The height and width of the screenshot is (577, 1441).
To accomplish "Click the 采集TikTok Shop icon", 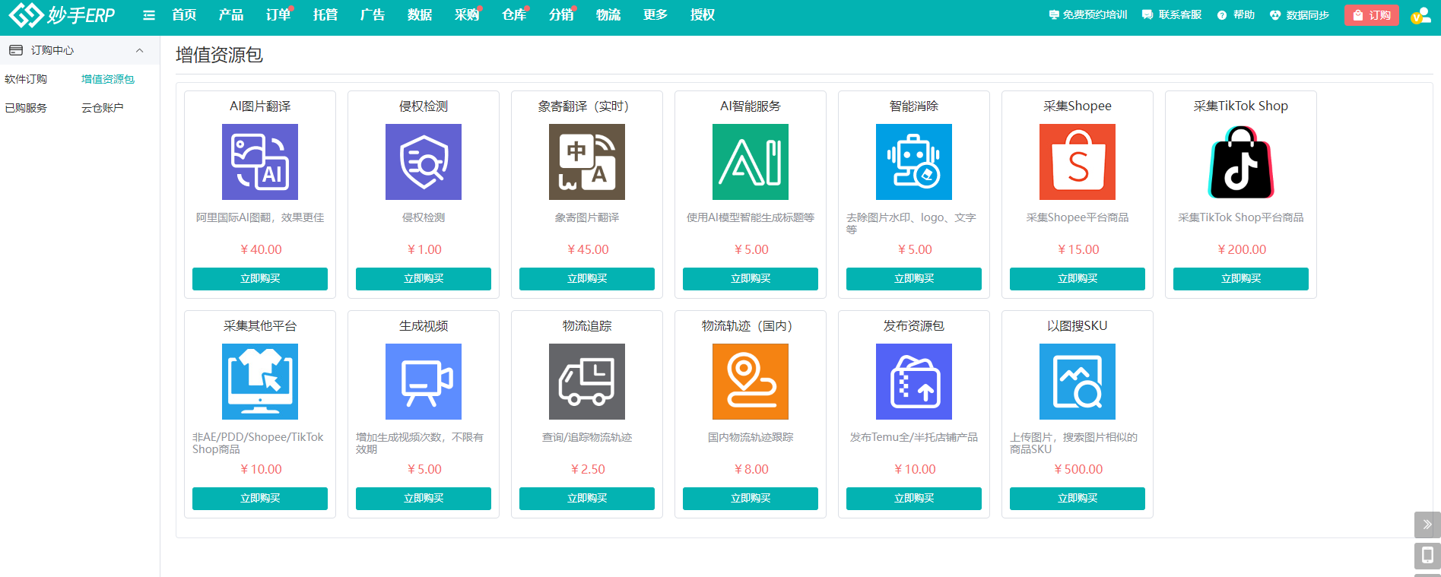I will click(x=1241, y=162).
